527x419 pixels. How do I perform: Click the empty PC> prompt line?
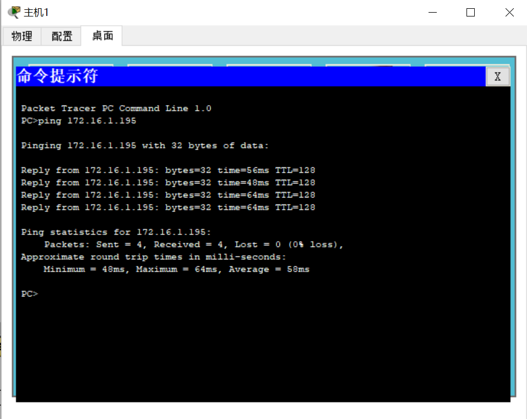(30, 294)
